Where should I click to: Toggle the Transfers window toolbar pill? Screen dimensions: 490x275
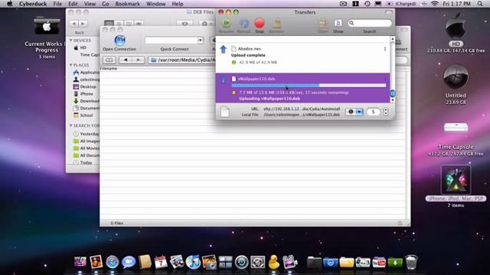point(388,12)
